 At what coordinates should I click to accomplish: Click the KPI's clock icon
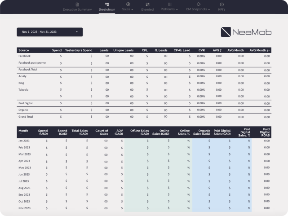click(x=222, y=4)
